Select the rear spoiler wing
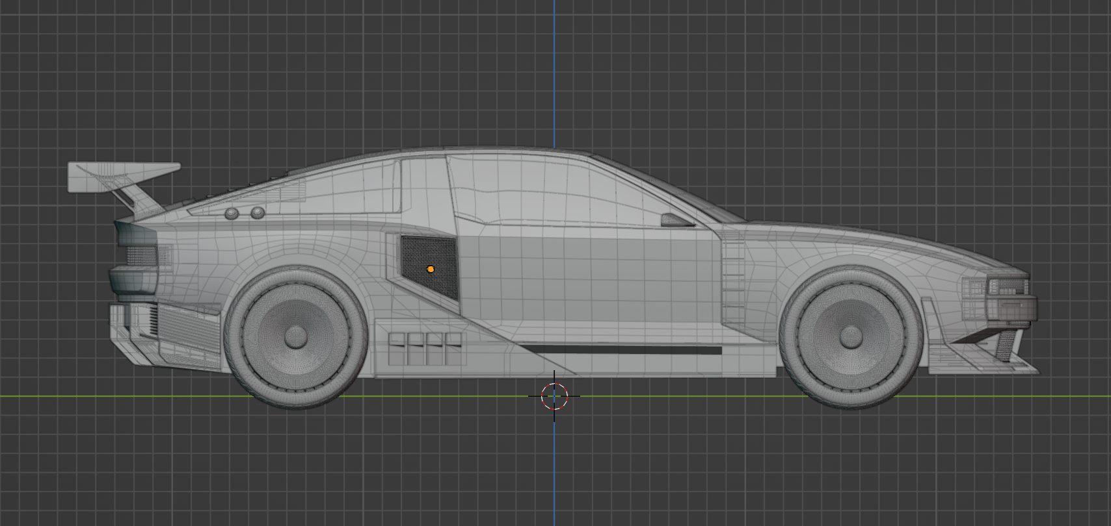 (124, 178)
